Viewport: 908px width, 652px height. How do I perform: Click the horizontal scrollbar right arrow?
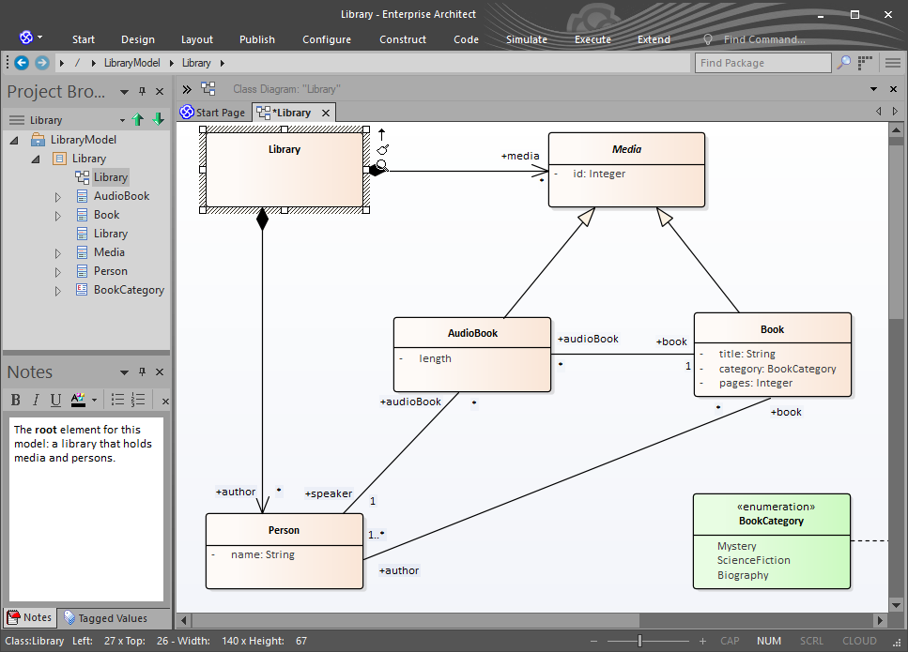880,620
